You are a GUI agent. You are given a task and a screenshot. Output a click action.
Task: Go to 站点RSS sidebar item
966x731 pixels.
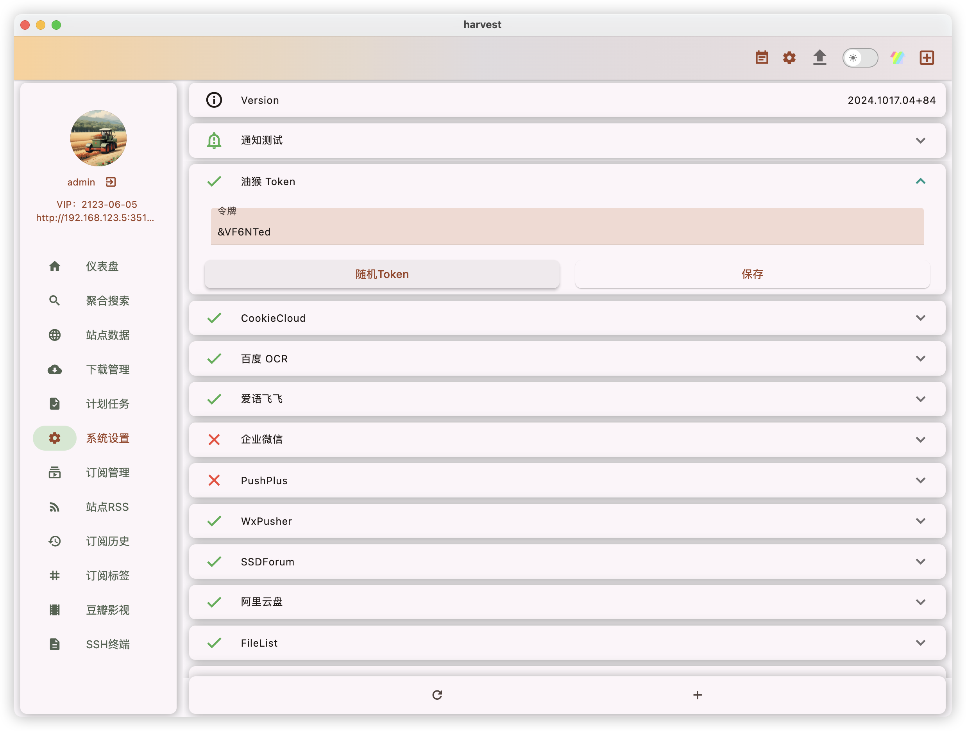(107, 507)
